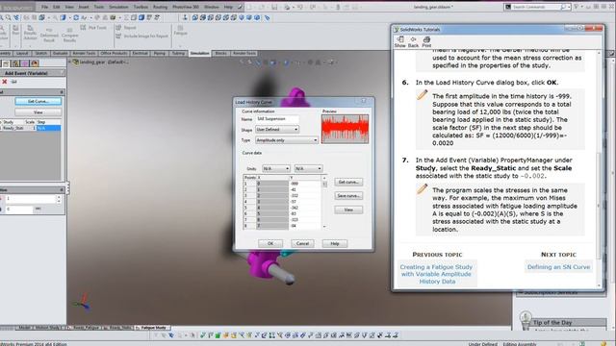Screen dimensions: 616x346
Task: Click View button in Add Event PropertyManager
Action: pyautogui.click(x=38, y=112)
